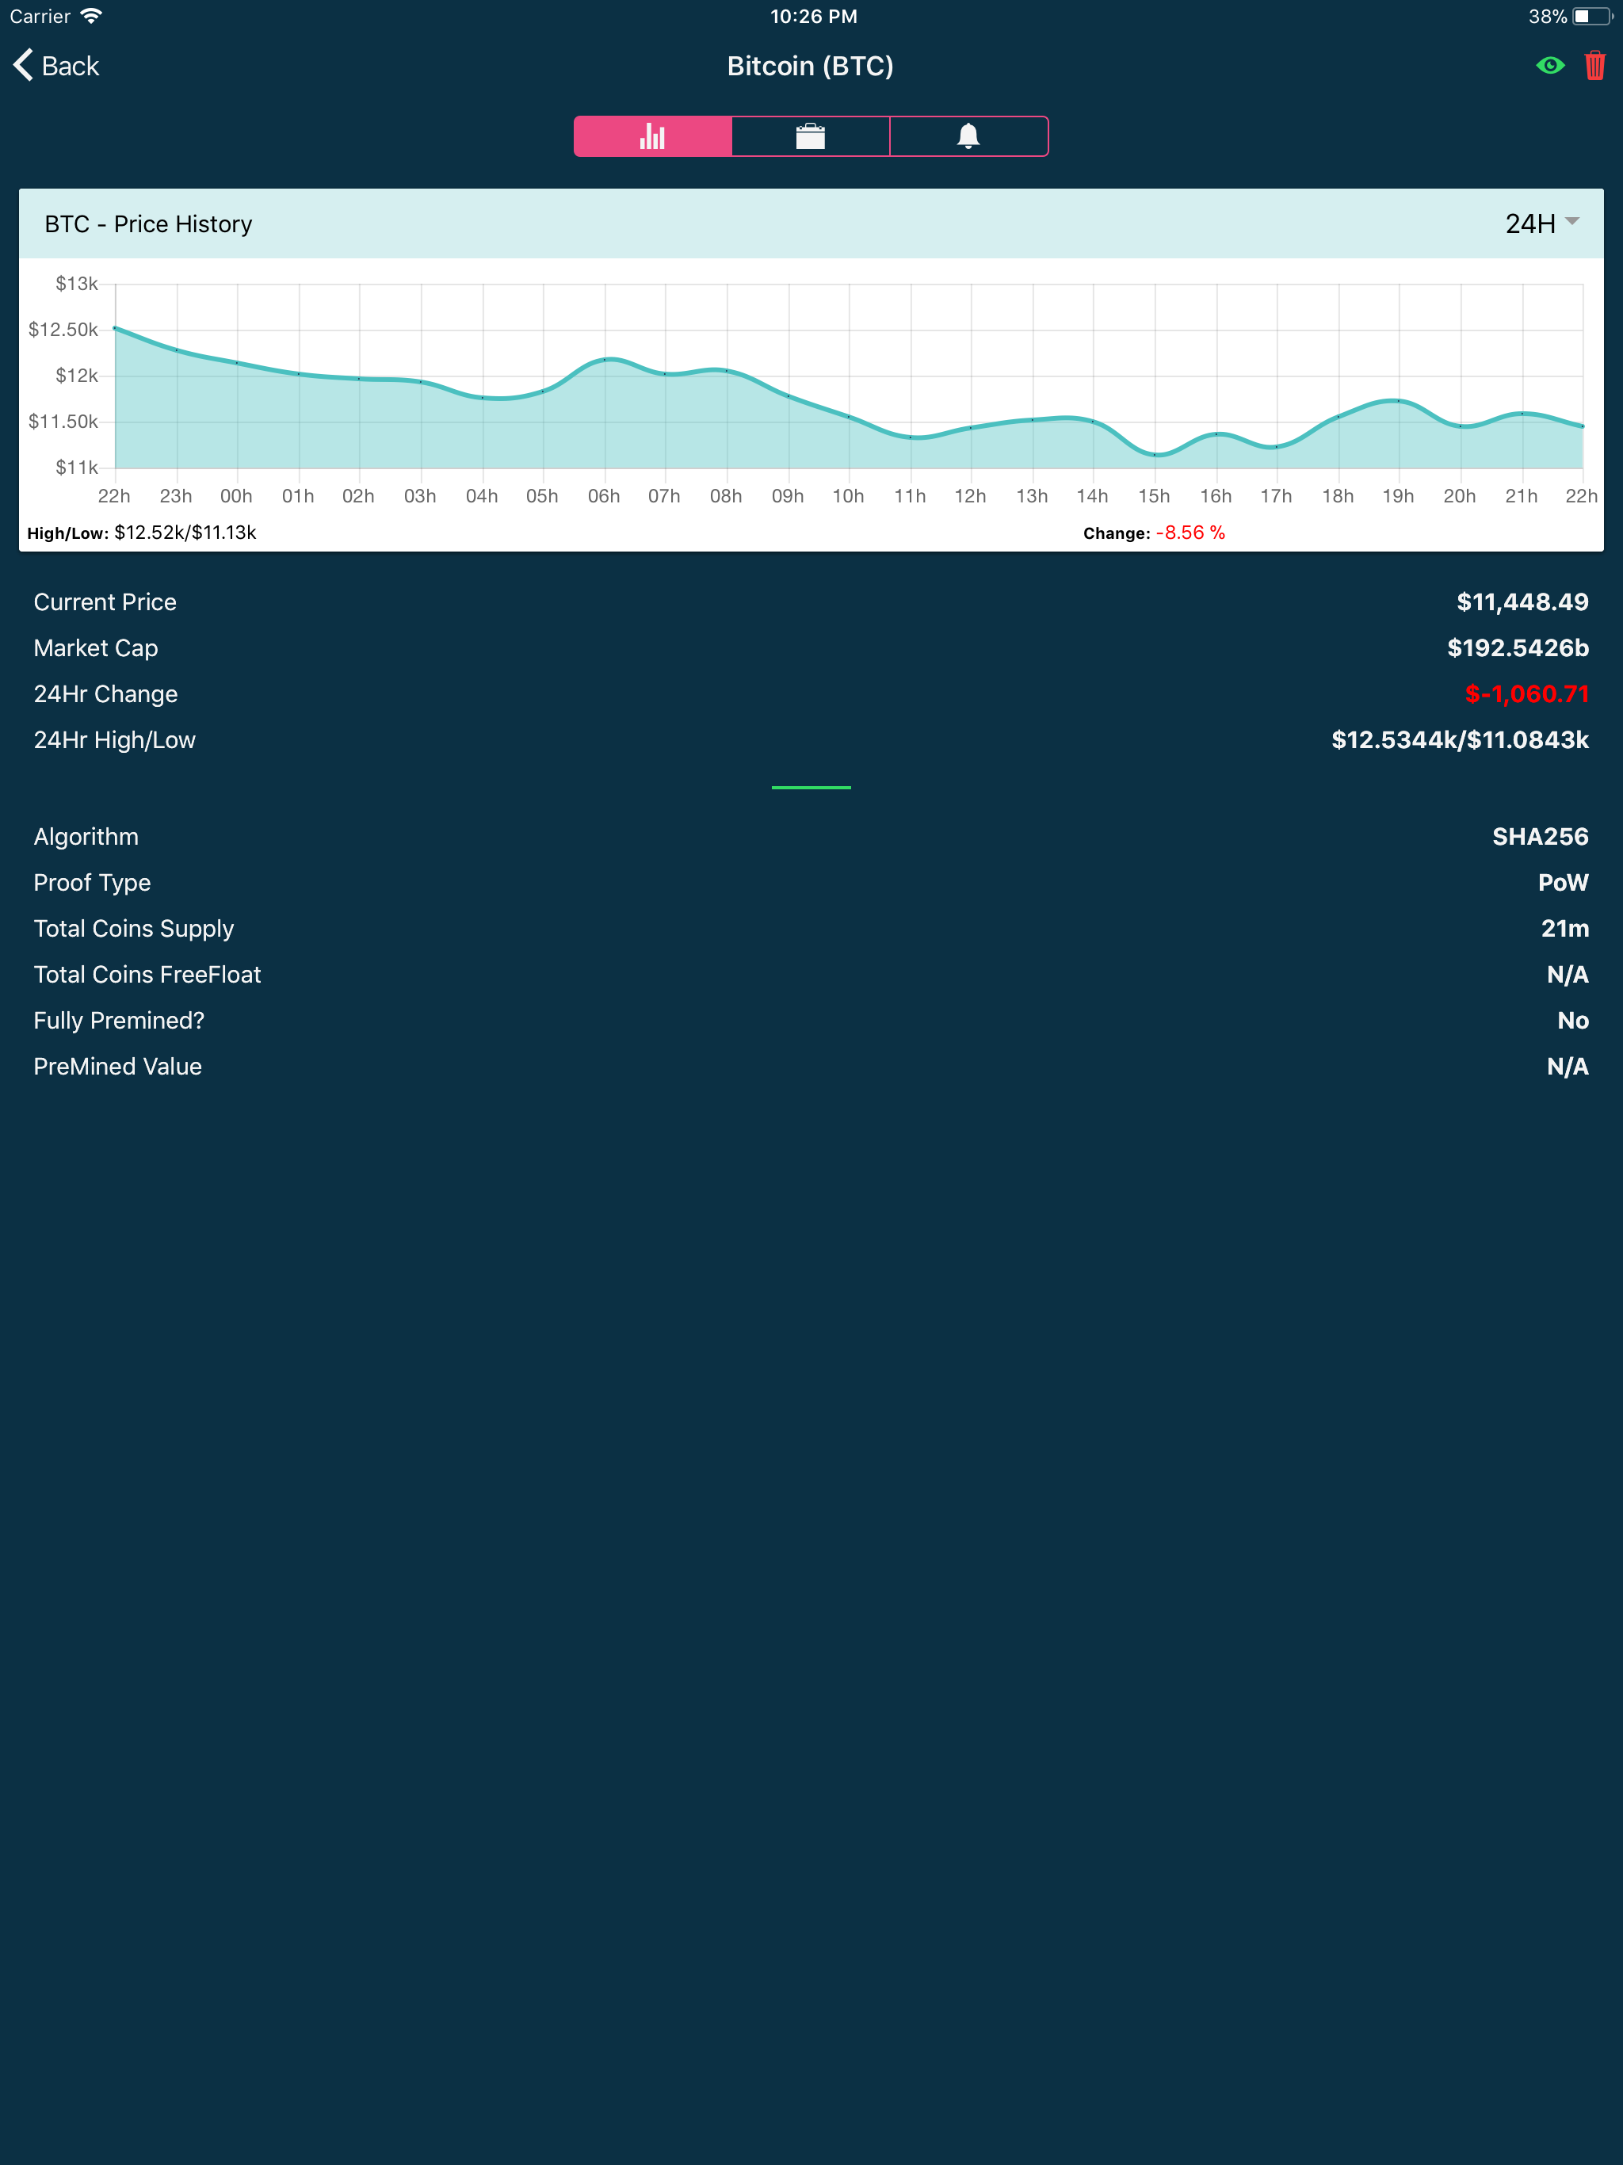Image resolution: width=1623 pixels, height=2165 pixels.
Task: Tap the BTC - Price History header
Action: [x=149, y=224]
